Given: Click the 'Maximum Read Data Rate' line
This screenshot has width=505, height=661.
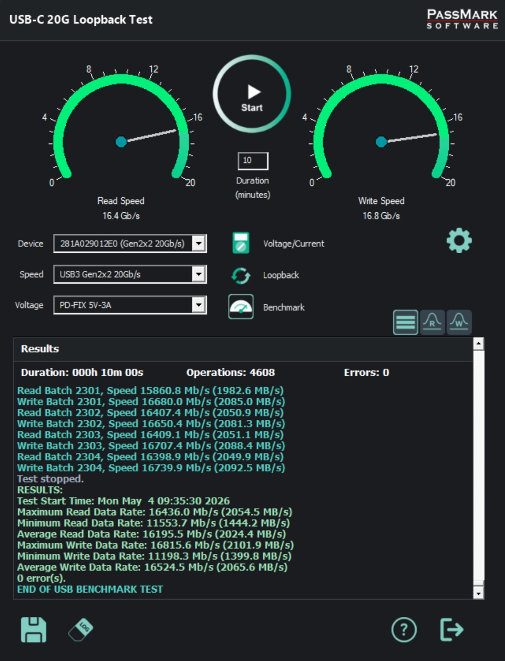Looking at the screenshot, I should point(154,512).
